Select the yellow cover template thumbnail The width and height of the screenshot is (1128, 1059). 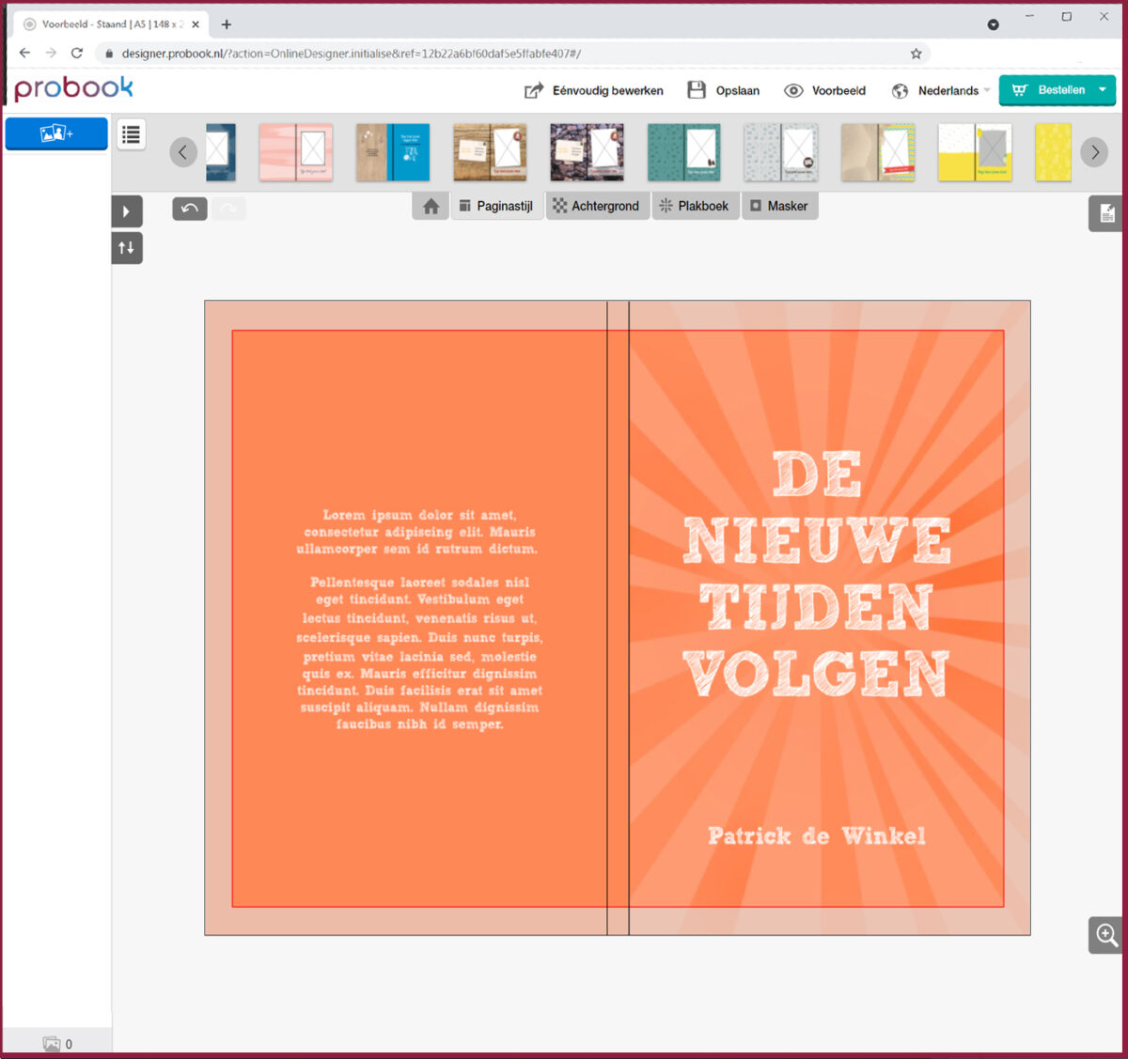click(1052, 151)
